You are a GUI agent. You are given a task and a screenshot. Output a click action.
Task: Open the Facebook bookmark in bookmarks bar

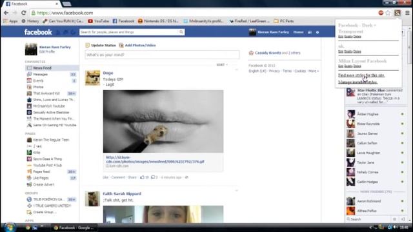pyautogui.click(x=123, y=21)
